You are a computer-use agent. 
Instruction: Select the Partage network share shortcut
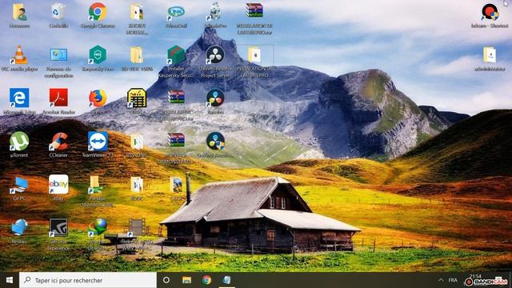click(x=97, y=191)
